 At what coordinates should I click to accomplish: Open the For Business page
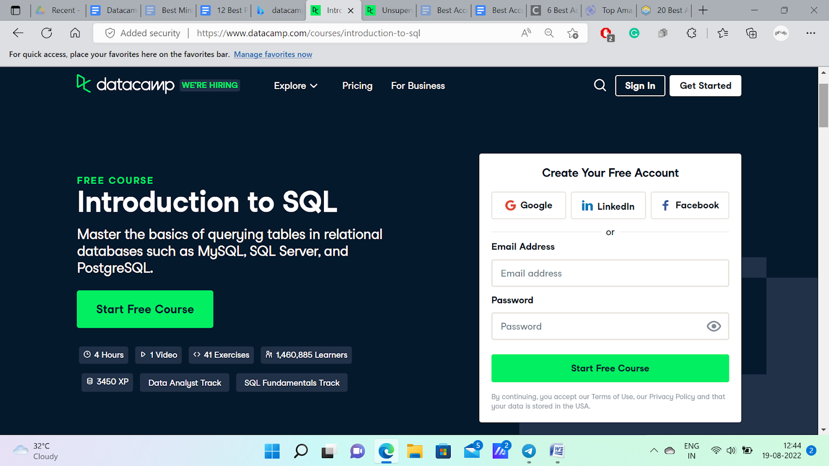point(418,86)
